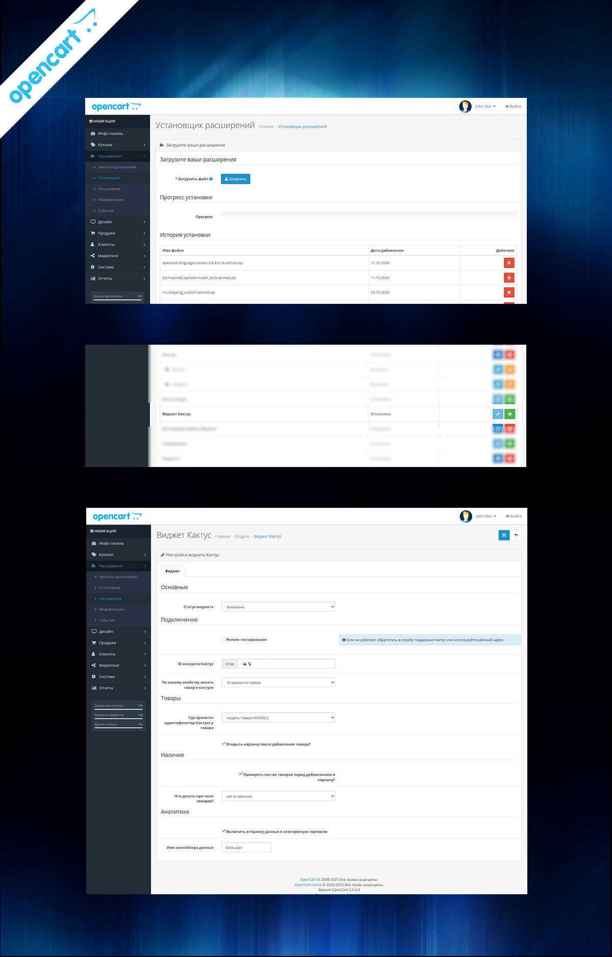Click Виджет Кактус name in modules list
612x957 pixels.
pos(176,414)
